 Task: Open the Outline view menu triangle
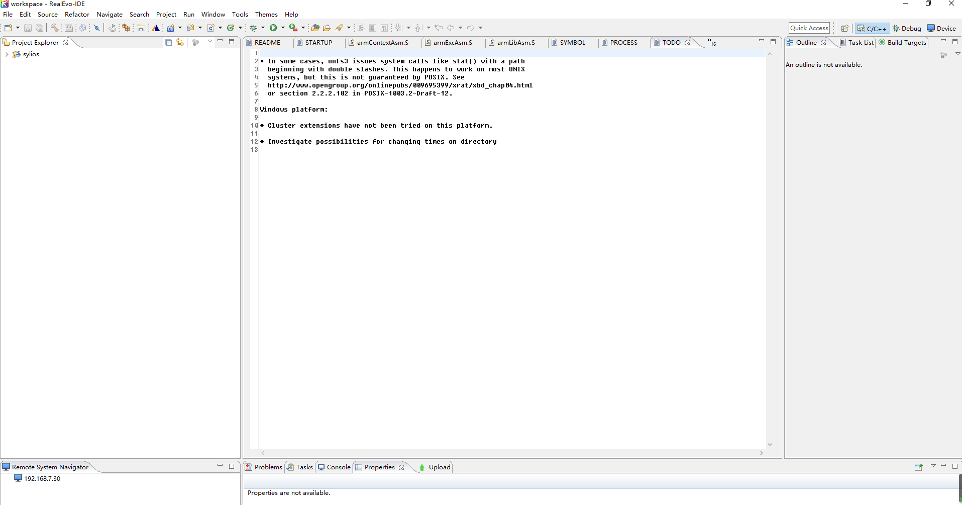tap(957, 54)
